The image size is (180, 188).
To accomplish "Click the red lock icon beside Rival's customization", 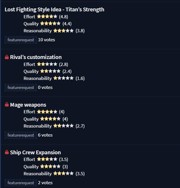I will click(7, 57).
